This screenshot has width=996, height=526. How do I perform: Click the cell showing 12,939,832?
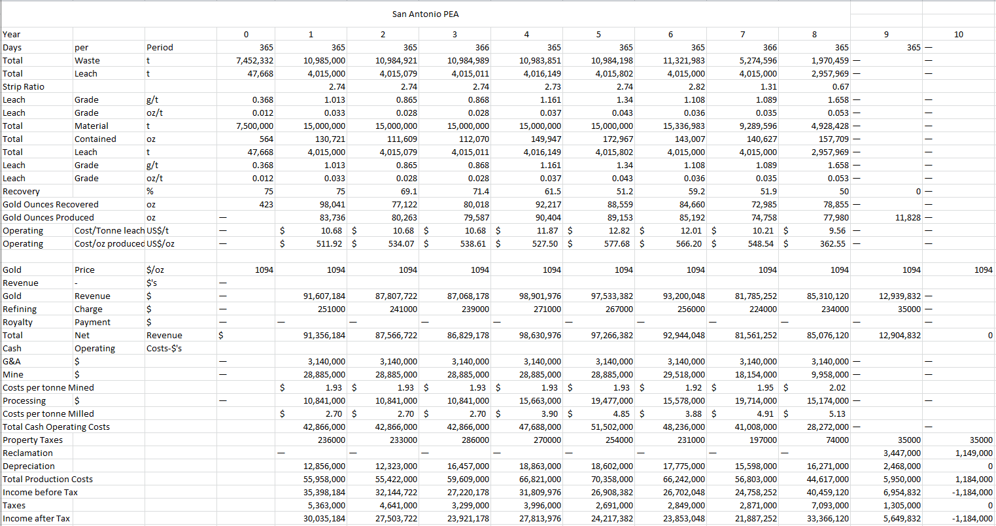[x=899, y=296]
